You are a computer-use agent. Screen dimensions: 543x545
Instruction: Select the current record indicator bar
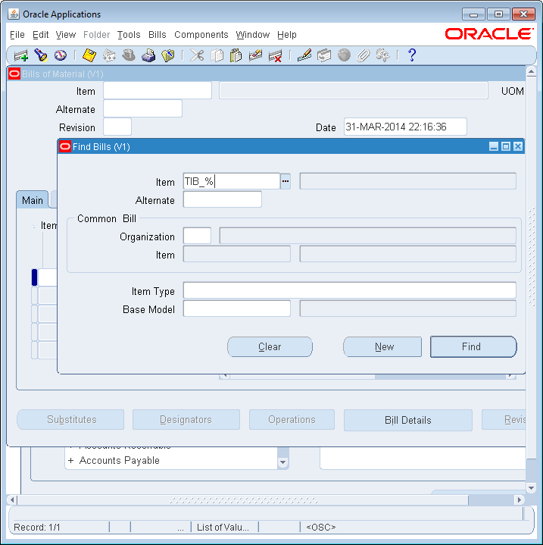click(x=34, y=277)
